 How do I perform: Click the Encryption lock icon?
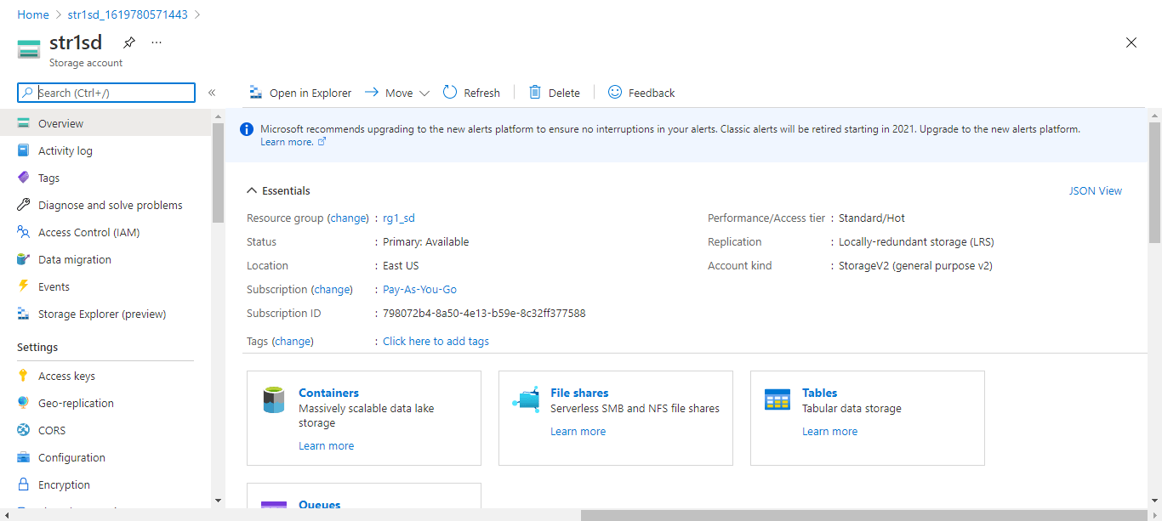(x=24, y=484)
